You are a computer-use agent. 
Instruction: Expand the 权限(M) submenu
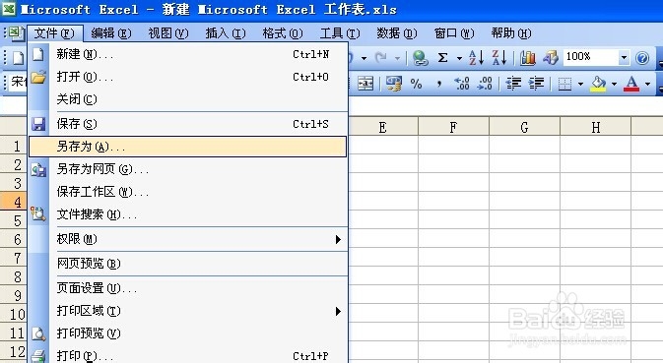click(188, 239)
